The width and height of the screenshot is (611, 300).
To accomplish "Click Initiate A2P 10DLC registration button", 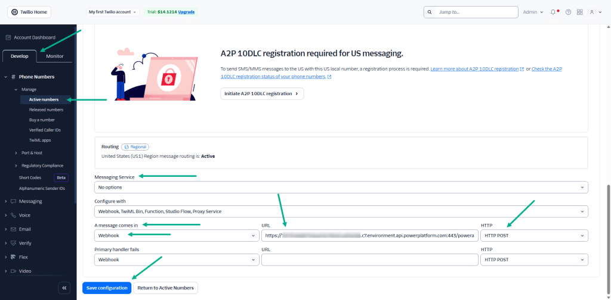I will tap(262, 93).
